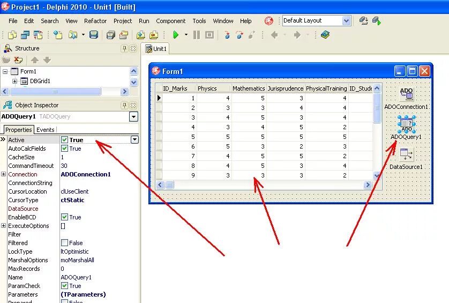Click the Open File toolbar icon

[73, 35]
